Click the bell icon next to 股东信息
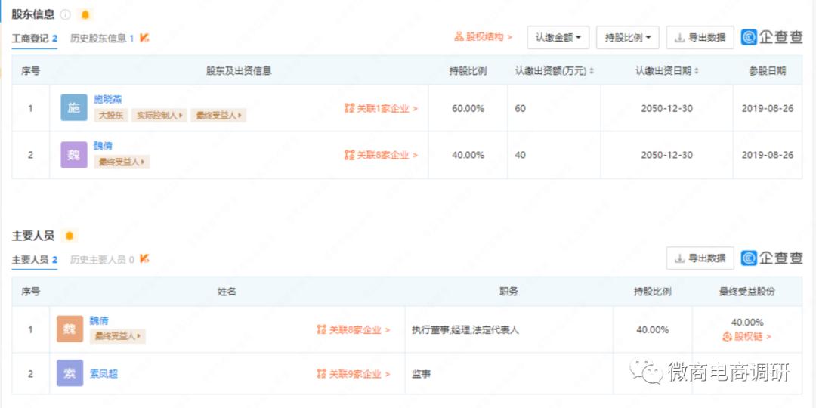Image resolution: width=816 pixels, height=408 pixels. 85,14
